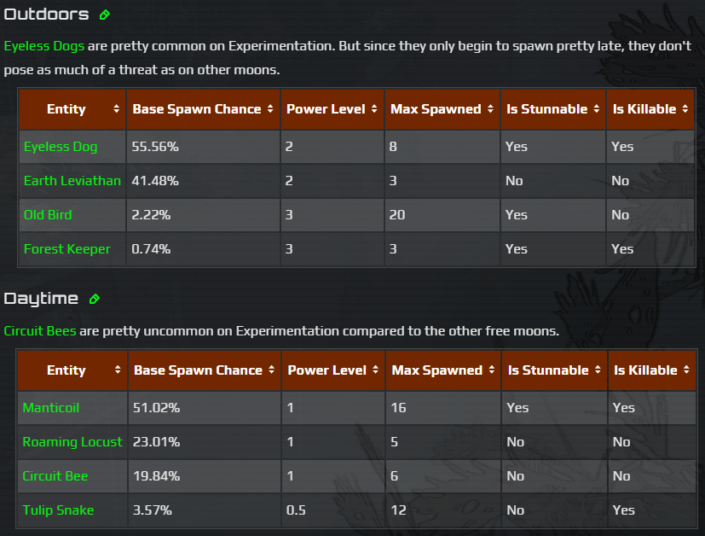This screenshot has height=536, width=705.
Task: Open the Old Bird entity page
Action: pos(48,215)
